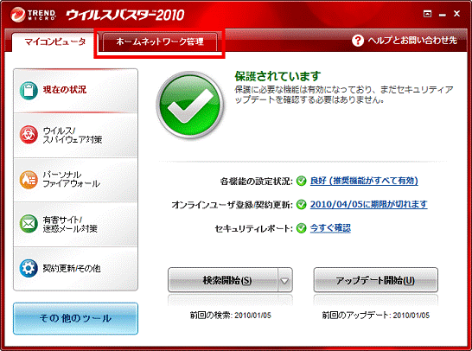472x351 pixels.
Task: Click オンラインユーザ登録/契約更新 label
Action: (232, 205)
